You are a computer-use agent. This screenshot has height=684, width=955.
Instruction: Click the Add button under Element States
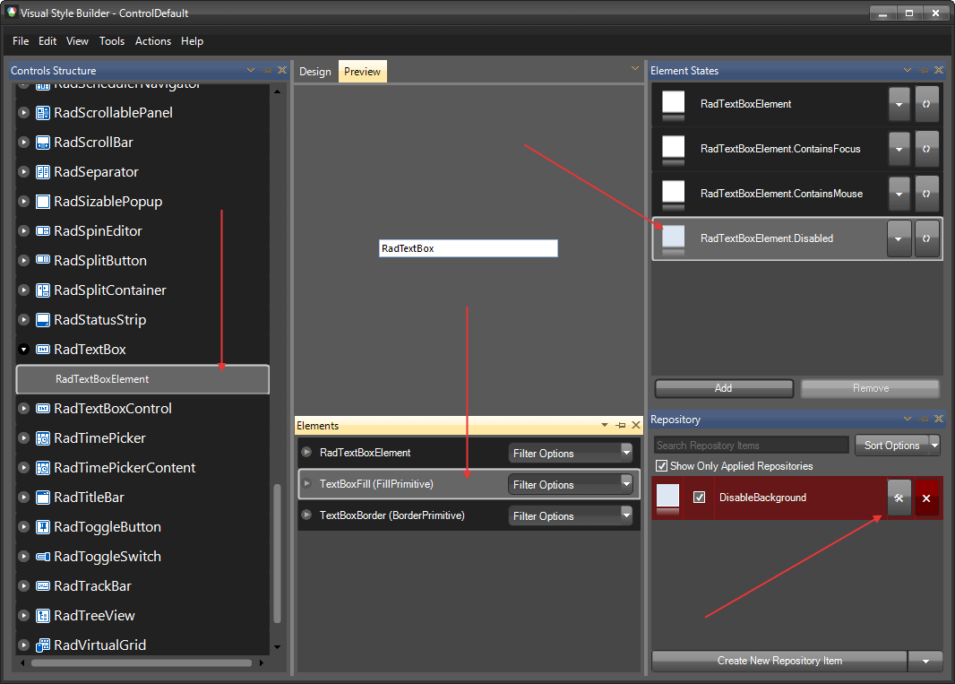click(724, 388)
